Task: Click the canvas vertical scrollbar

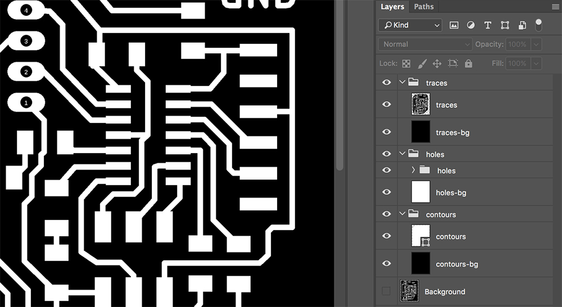Action: click(x=340, y=85)
